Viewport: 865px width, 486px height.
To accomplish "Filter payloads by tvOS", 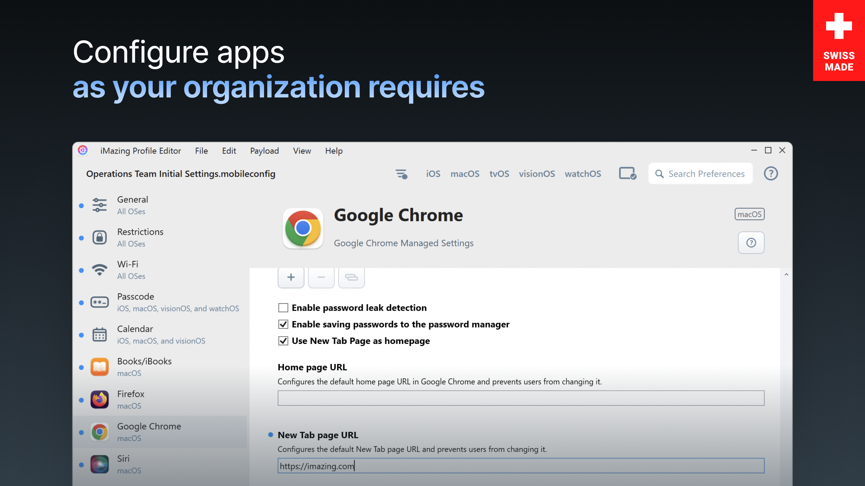I will pos(499,174).
